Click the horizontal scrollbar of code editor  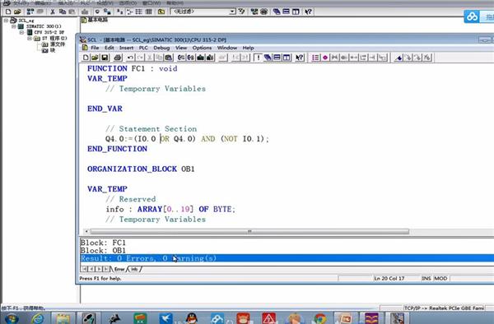249,232
